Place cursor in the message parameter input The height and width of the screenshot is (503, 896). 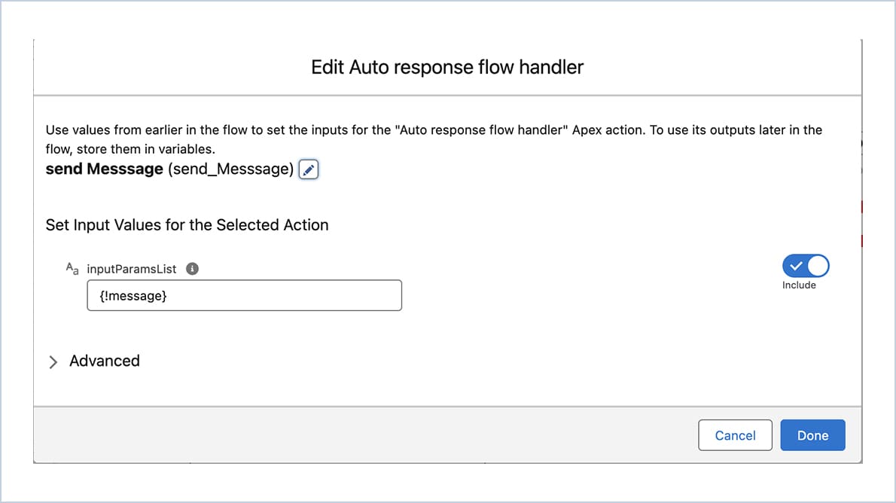tap(244, 295)
